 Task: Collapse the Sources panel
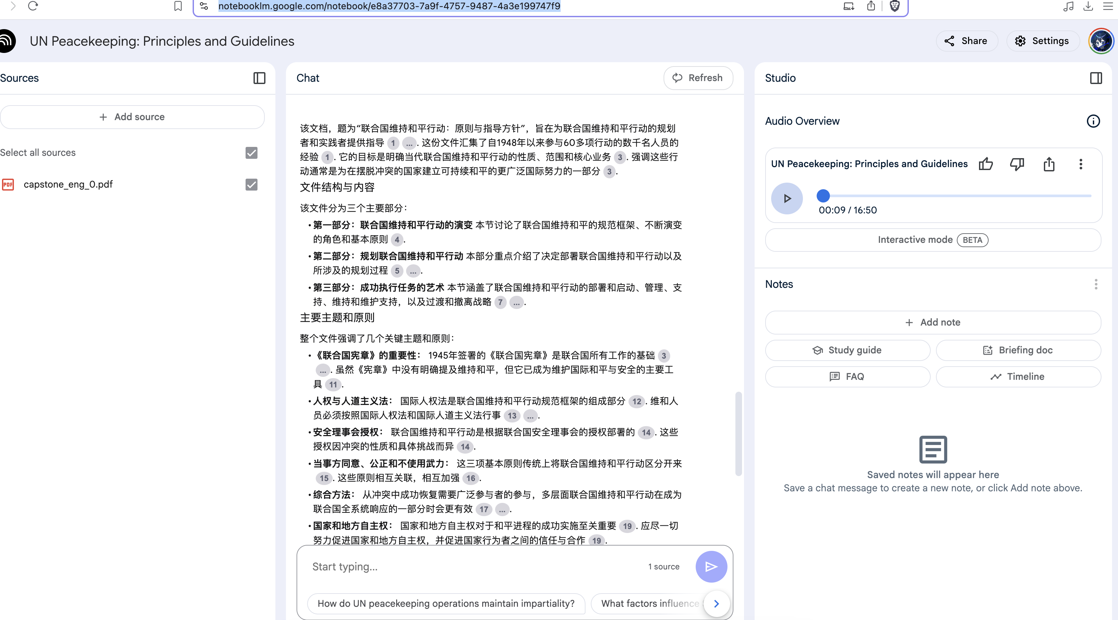pos(259,78)
